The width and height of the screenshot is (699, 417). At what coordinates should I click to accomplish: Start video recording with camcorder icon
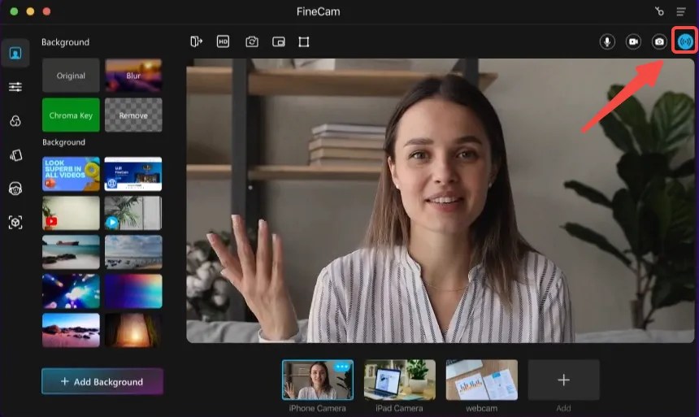tap(633, 41)
